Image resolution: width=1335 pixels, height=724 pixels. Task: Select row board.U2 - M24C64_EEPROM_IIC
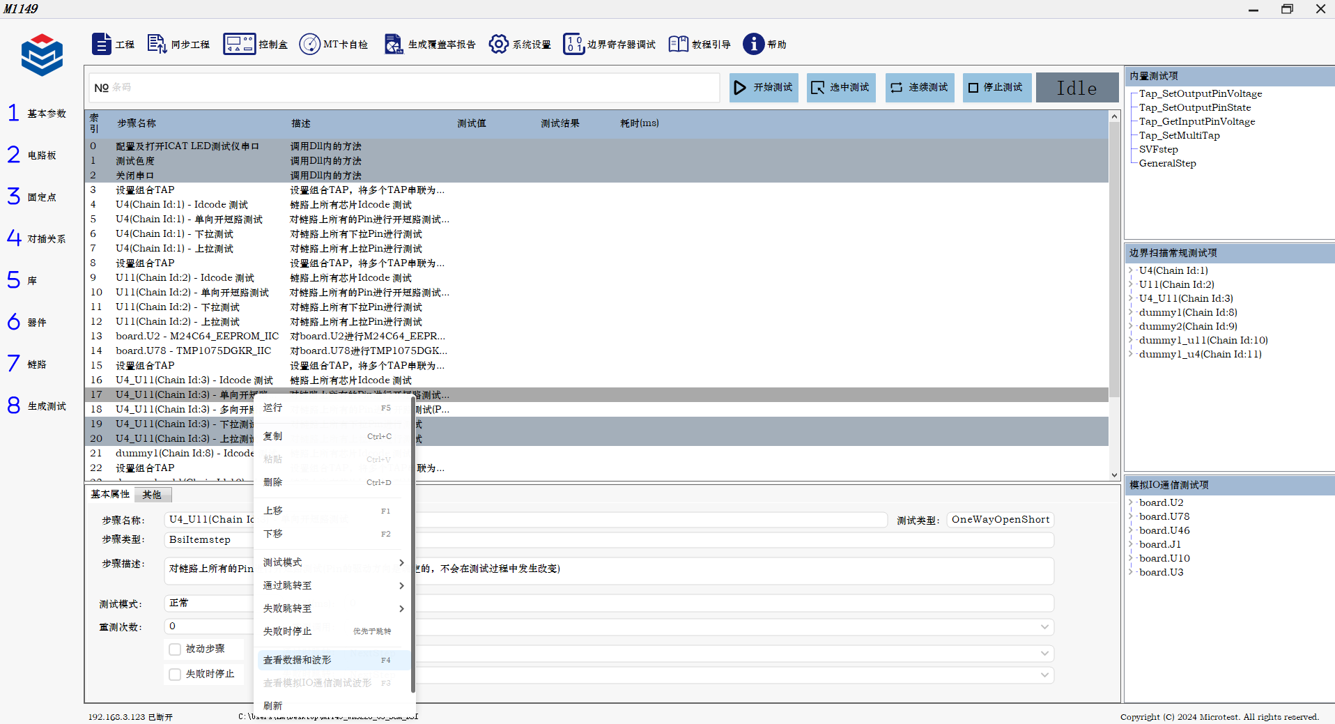597,337
